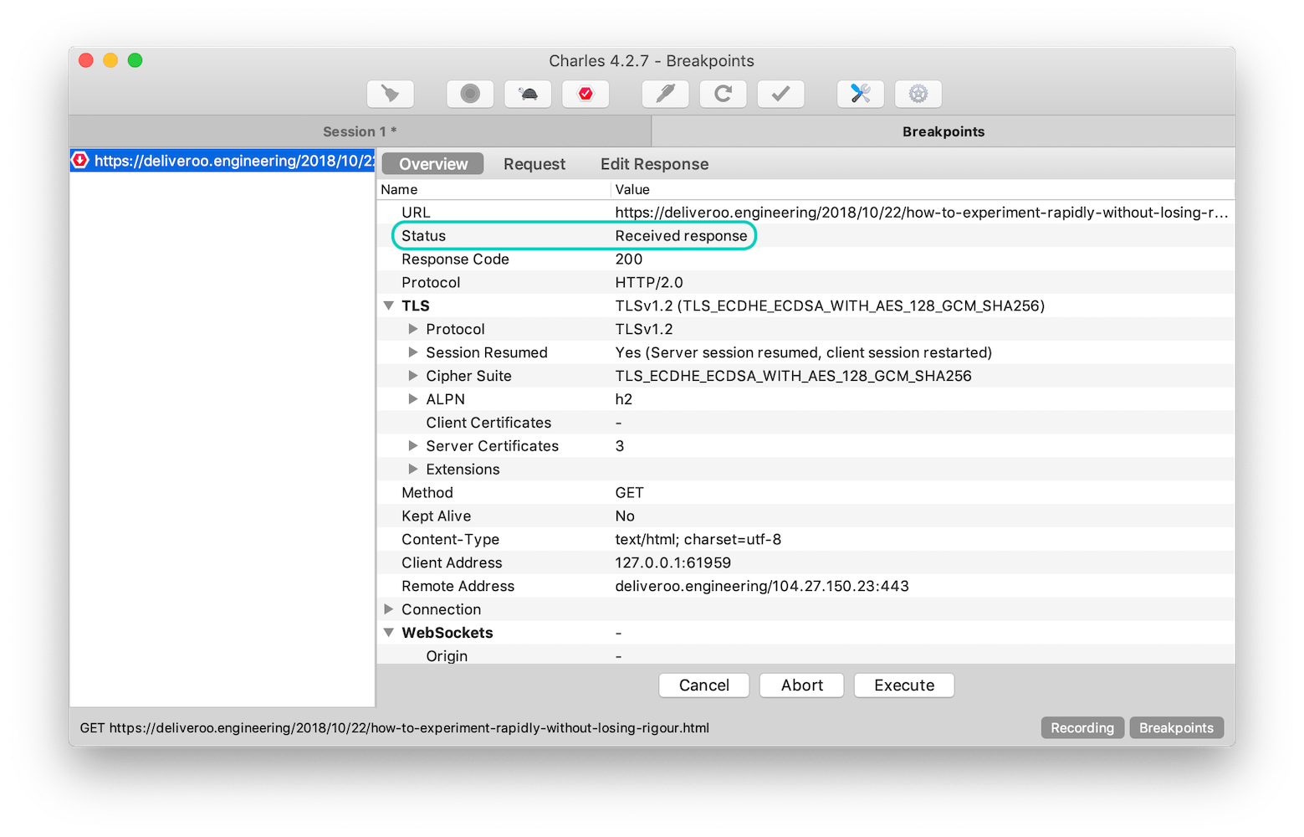Click the 'Yes (Server session resumed' value

point(804,352)
